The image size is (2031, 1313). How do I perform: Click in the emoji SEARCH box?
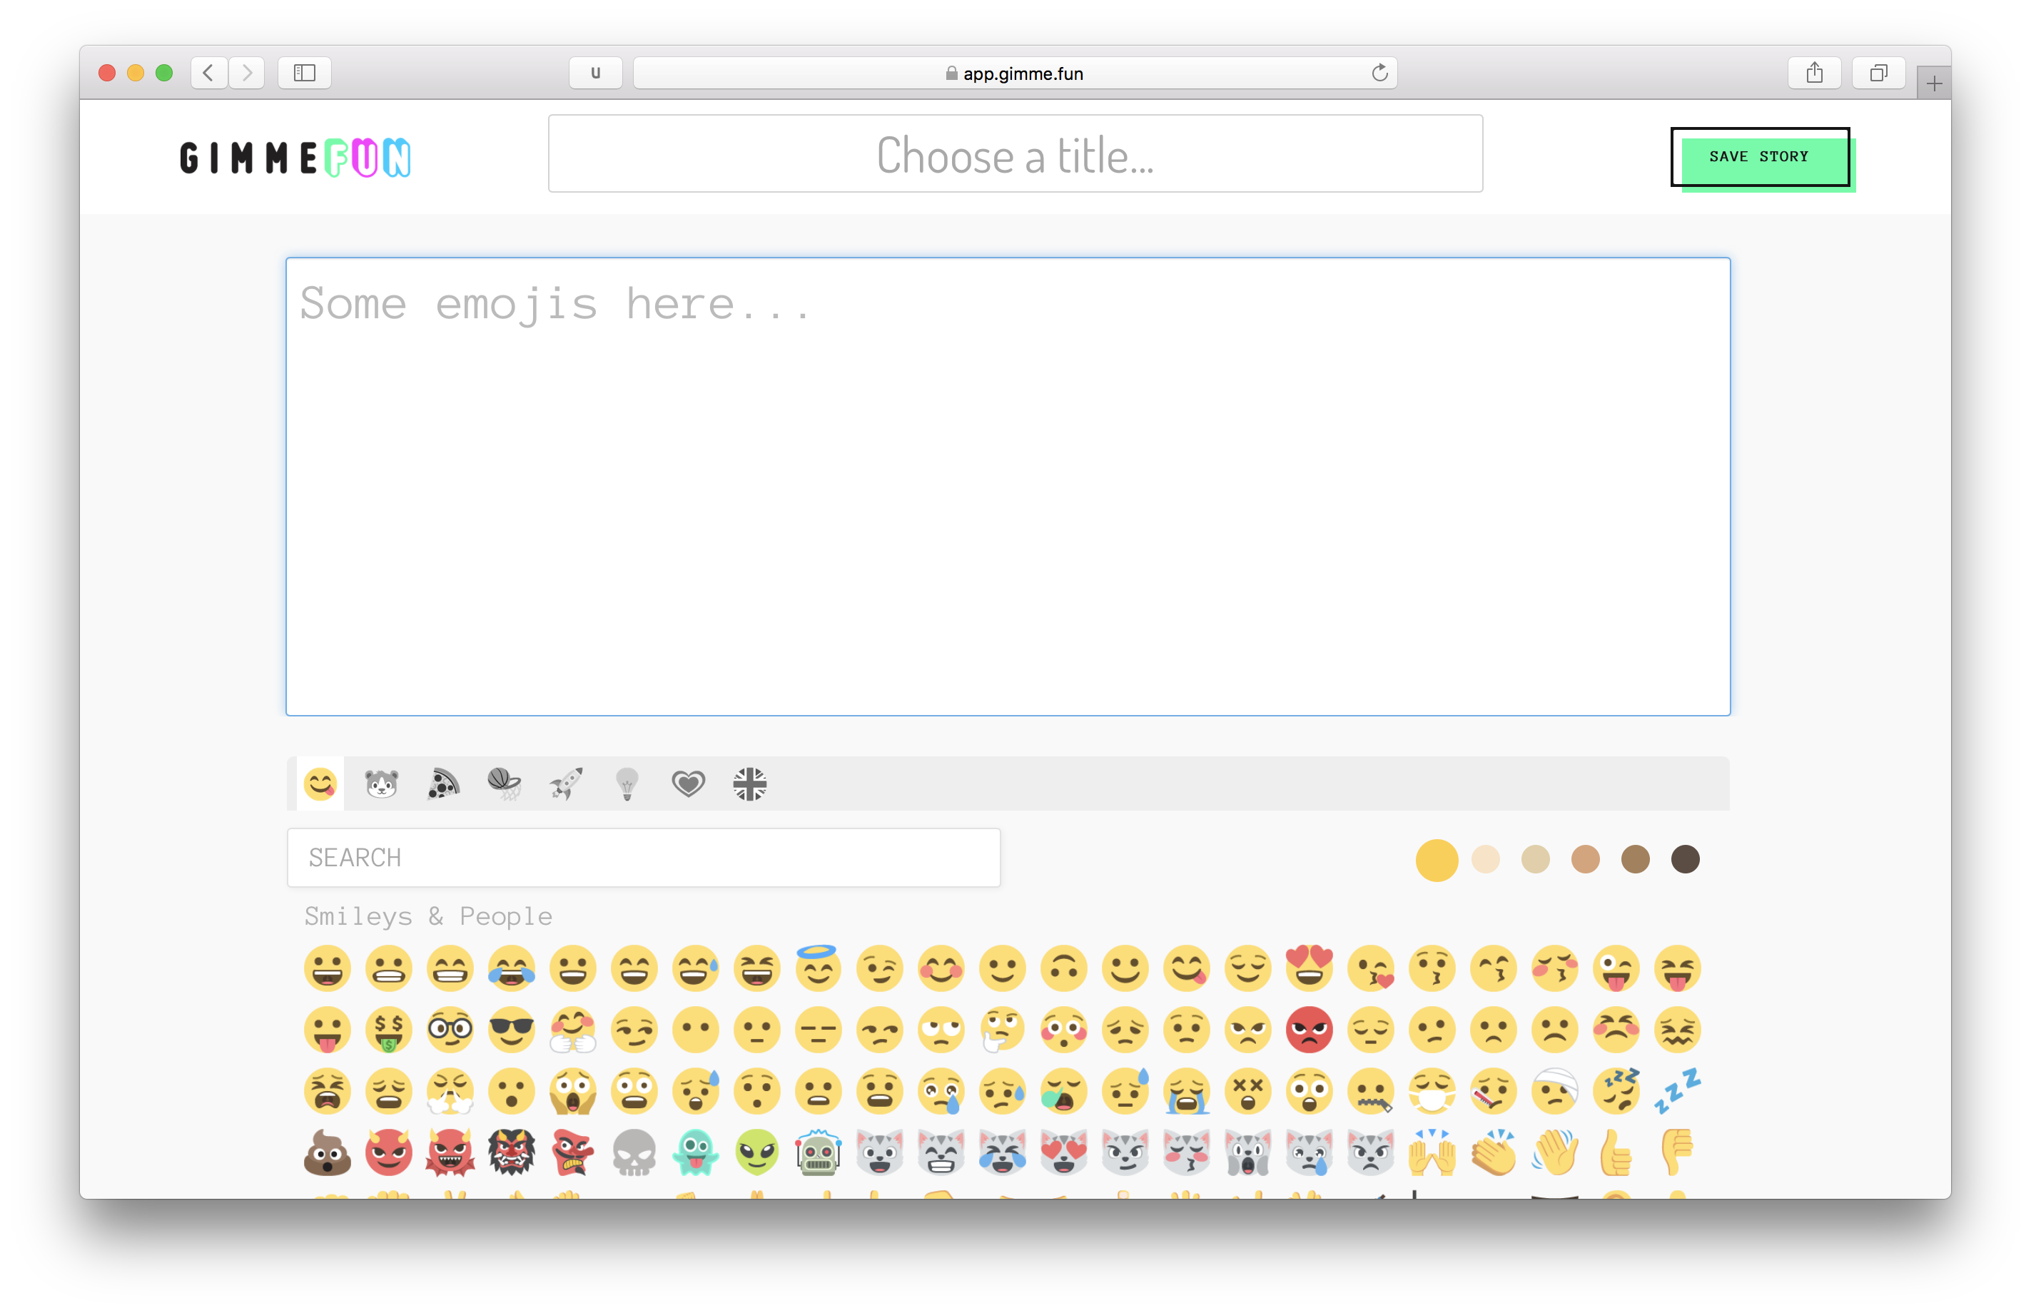tap(643, 858)
